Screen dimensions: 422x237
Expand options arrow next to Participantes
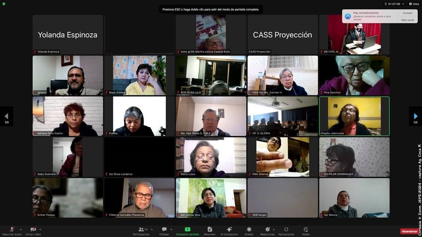(x=152, y=230)
